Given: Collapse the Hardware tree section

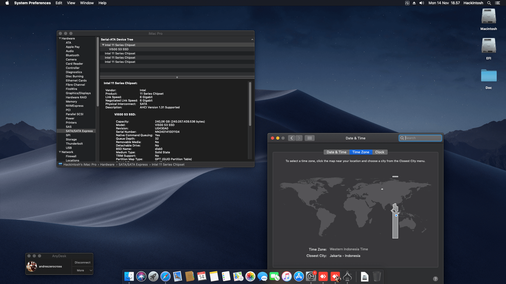Looking at the screenshot, I should [60, 38].
